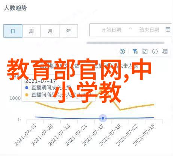This screenshot has width=173, height=156.
Task: Select the 日 (day) tab
Action: (13, 31)
